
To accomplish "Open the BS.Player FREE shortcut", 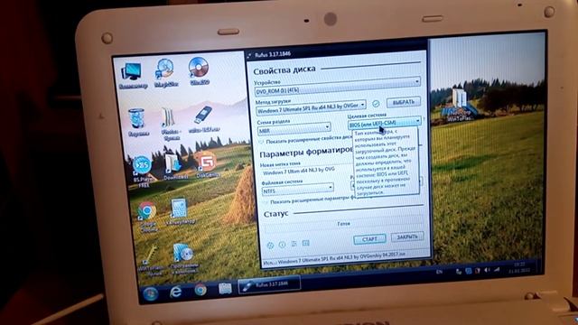I will (143, 172).
